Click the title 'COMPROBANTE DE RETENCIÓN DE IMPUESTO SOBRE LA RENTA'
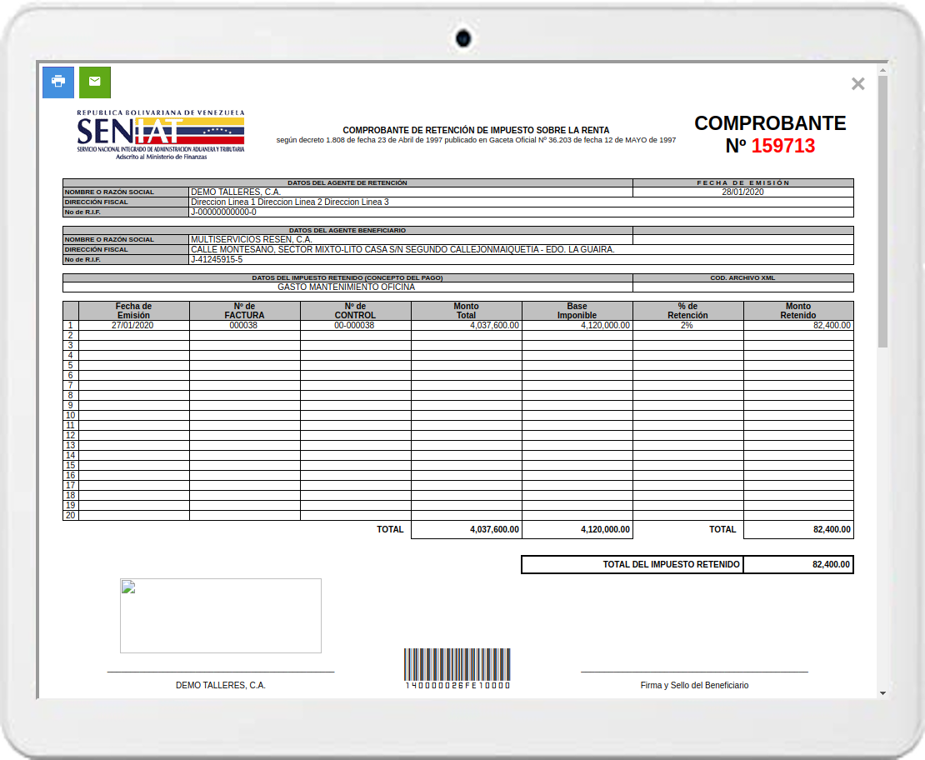This screenshot has height=760, width=925. pos(476,130)
